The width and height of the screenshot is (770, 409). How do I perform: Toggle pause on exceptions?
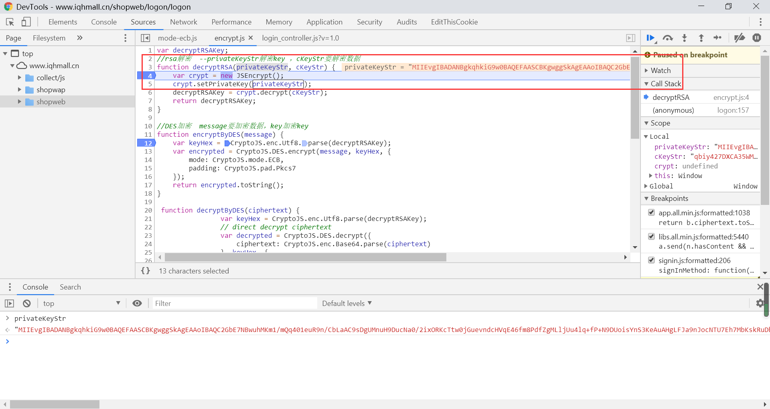click(757, 38)
